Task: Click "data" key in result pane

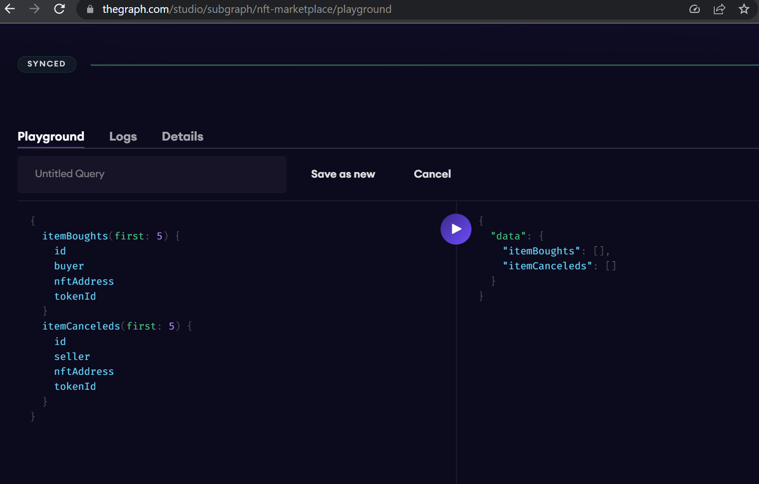Action: tap(508, 236)
